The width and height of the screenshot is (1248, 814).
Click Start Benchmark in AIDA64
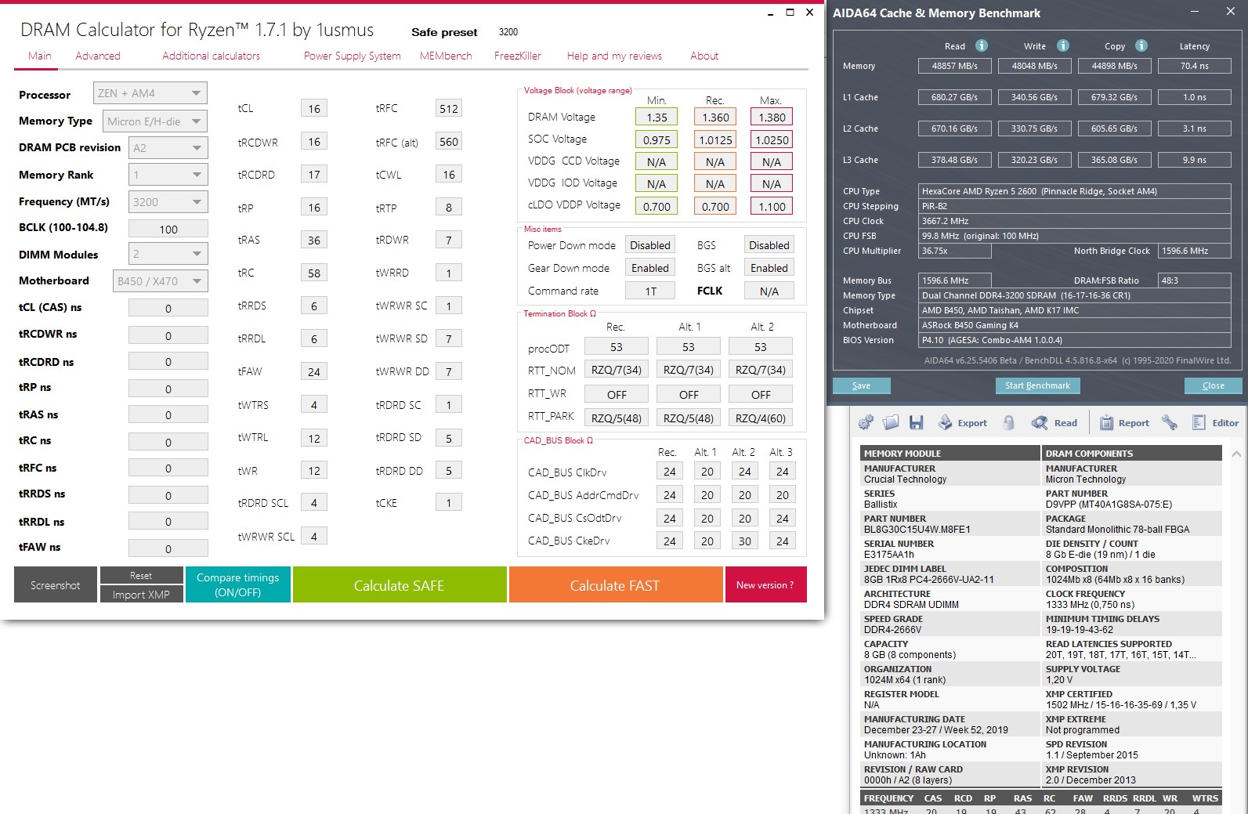click(x=1038, y=385)
